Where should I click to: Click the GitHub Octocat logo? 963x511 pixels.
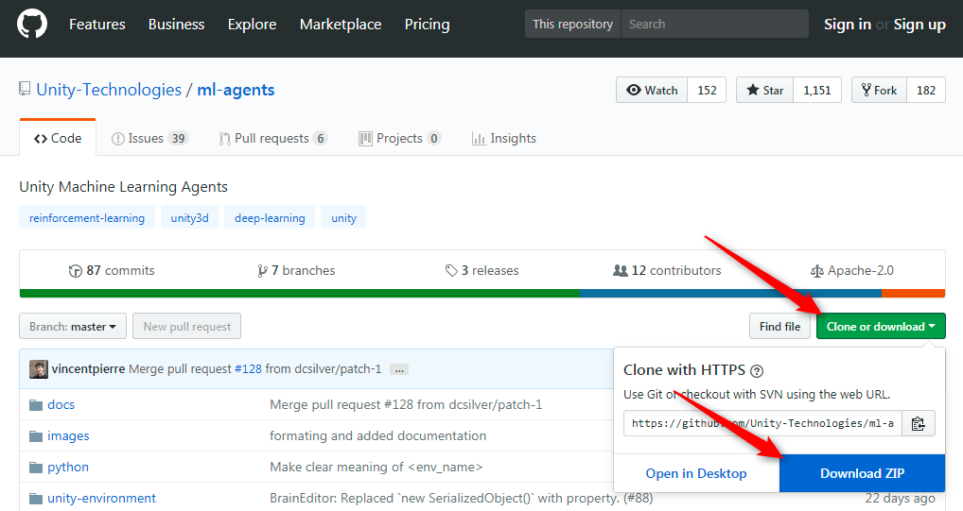32,24
